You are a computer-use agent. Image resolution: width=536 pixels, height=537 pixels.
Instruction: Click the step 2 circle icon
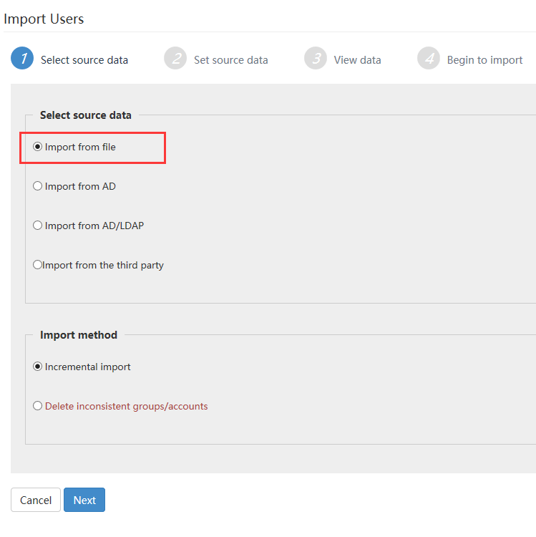coord(175,58)
